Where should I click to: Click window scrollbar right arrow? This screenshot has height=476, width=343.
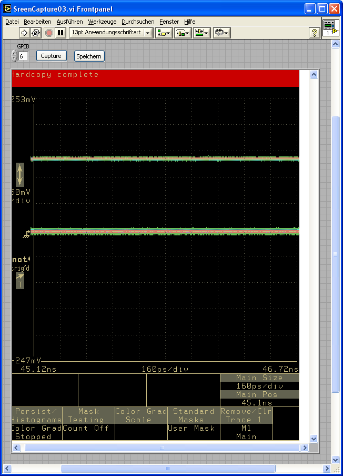(327, 469)
